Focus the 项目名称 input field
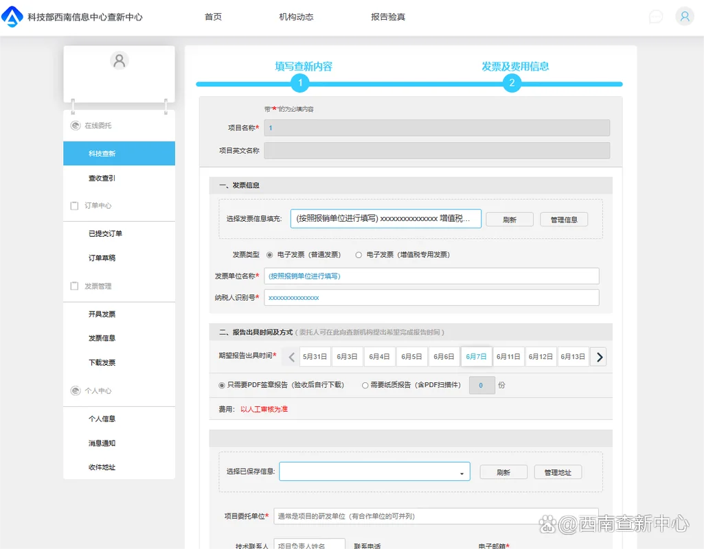The height and width of the screenshot is (549, 704). click(x=437, y=128)
